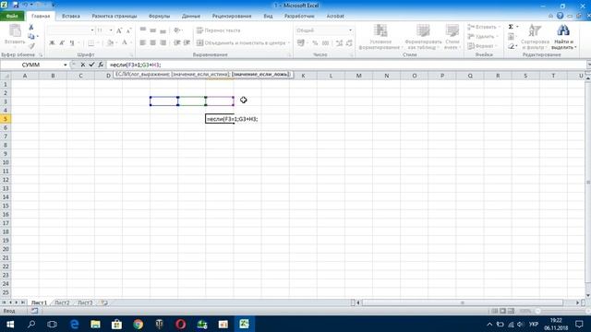This screenshot has width=591, height=332.
Task: Click ЕСЛИ function name in tooltip
Action: click(123, 74)
